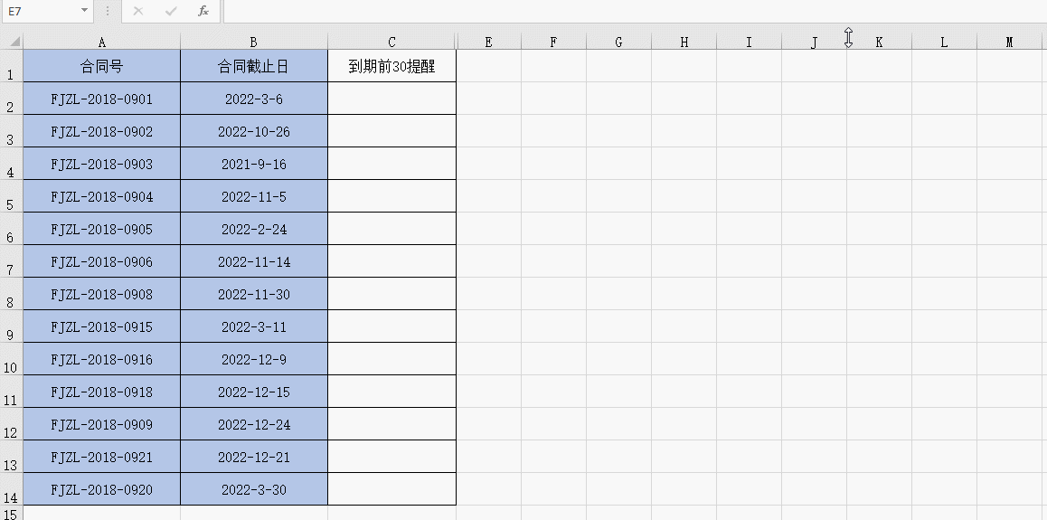Open Insert Function fx icon
Viewport: 1047px width, 520px height.
(203, 12)
